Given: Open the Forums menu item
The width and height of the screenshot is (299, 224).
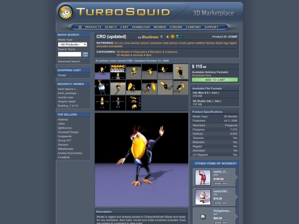Looking at the screenshot, I should [x=176, y=27].
